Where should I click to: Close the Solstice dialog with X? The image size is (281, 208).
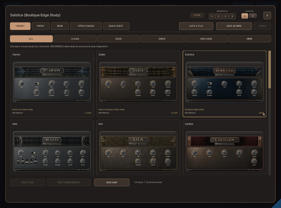coord(267,15)
